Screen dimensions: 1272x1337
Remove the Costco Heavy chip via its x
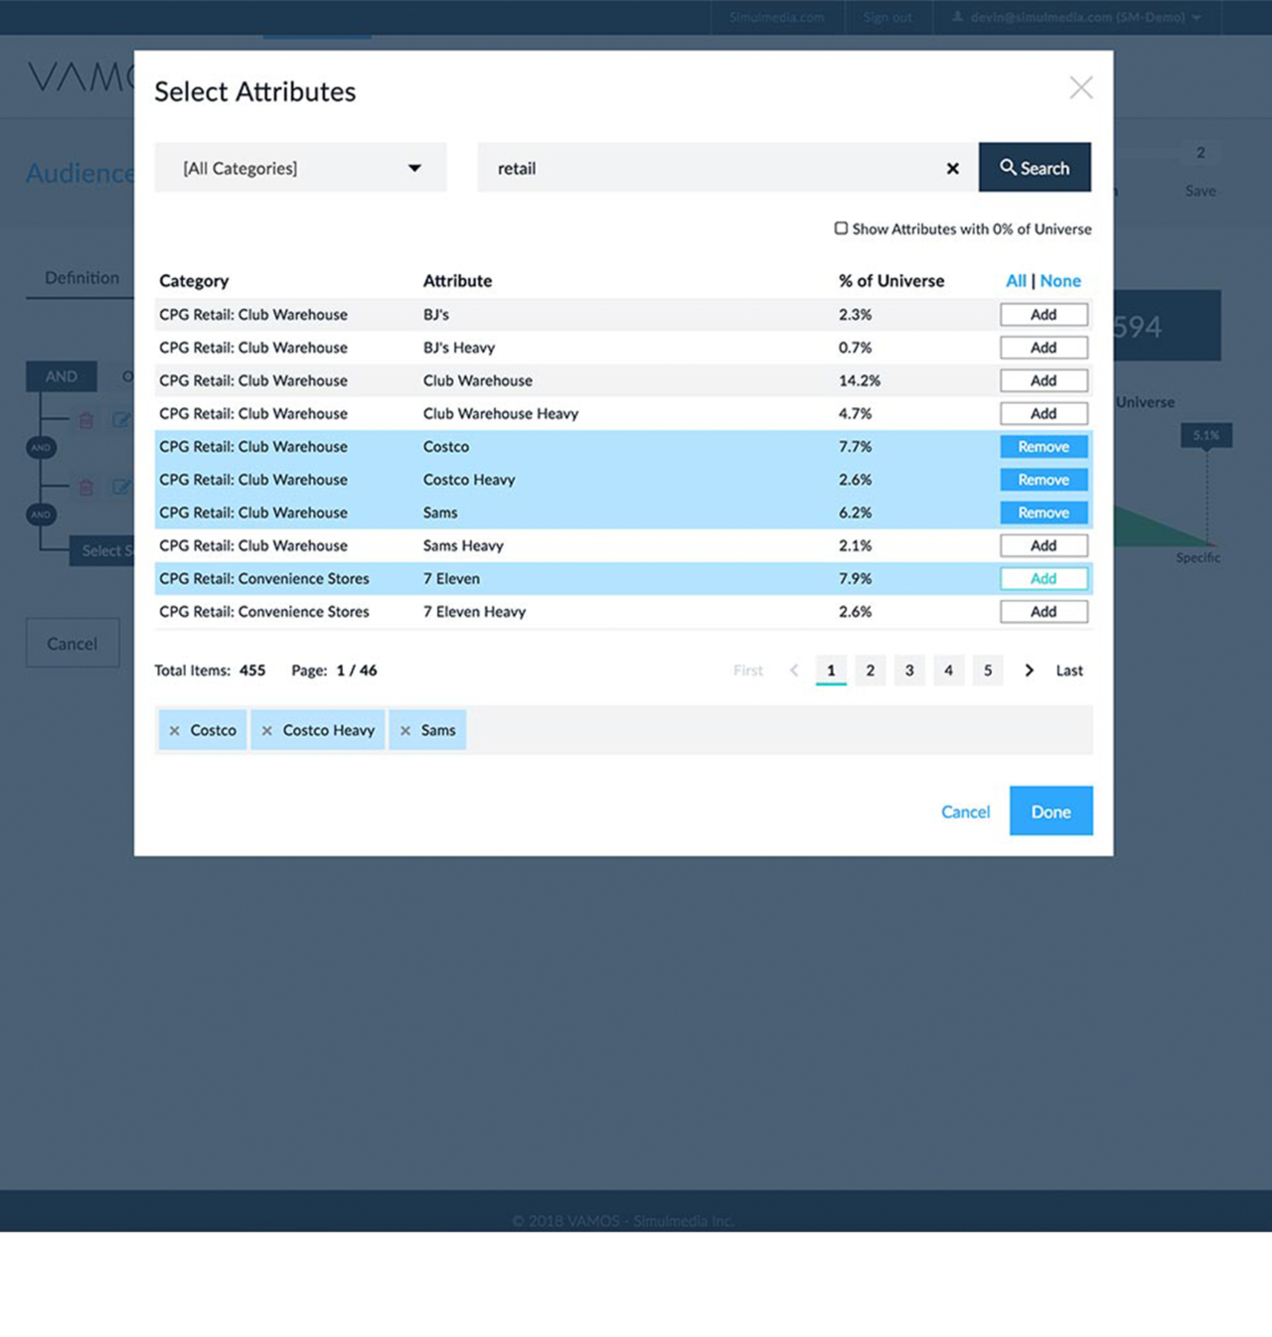[x=266, y=731]
